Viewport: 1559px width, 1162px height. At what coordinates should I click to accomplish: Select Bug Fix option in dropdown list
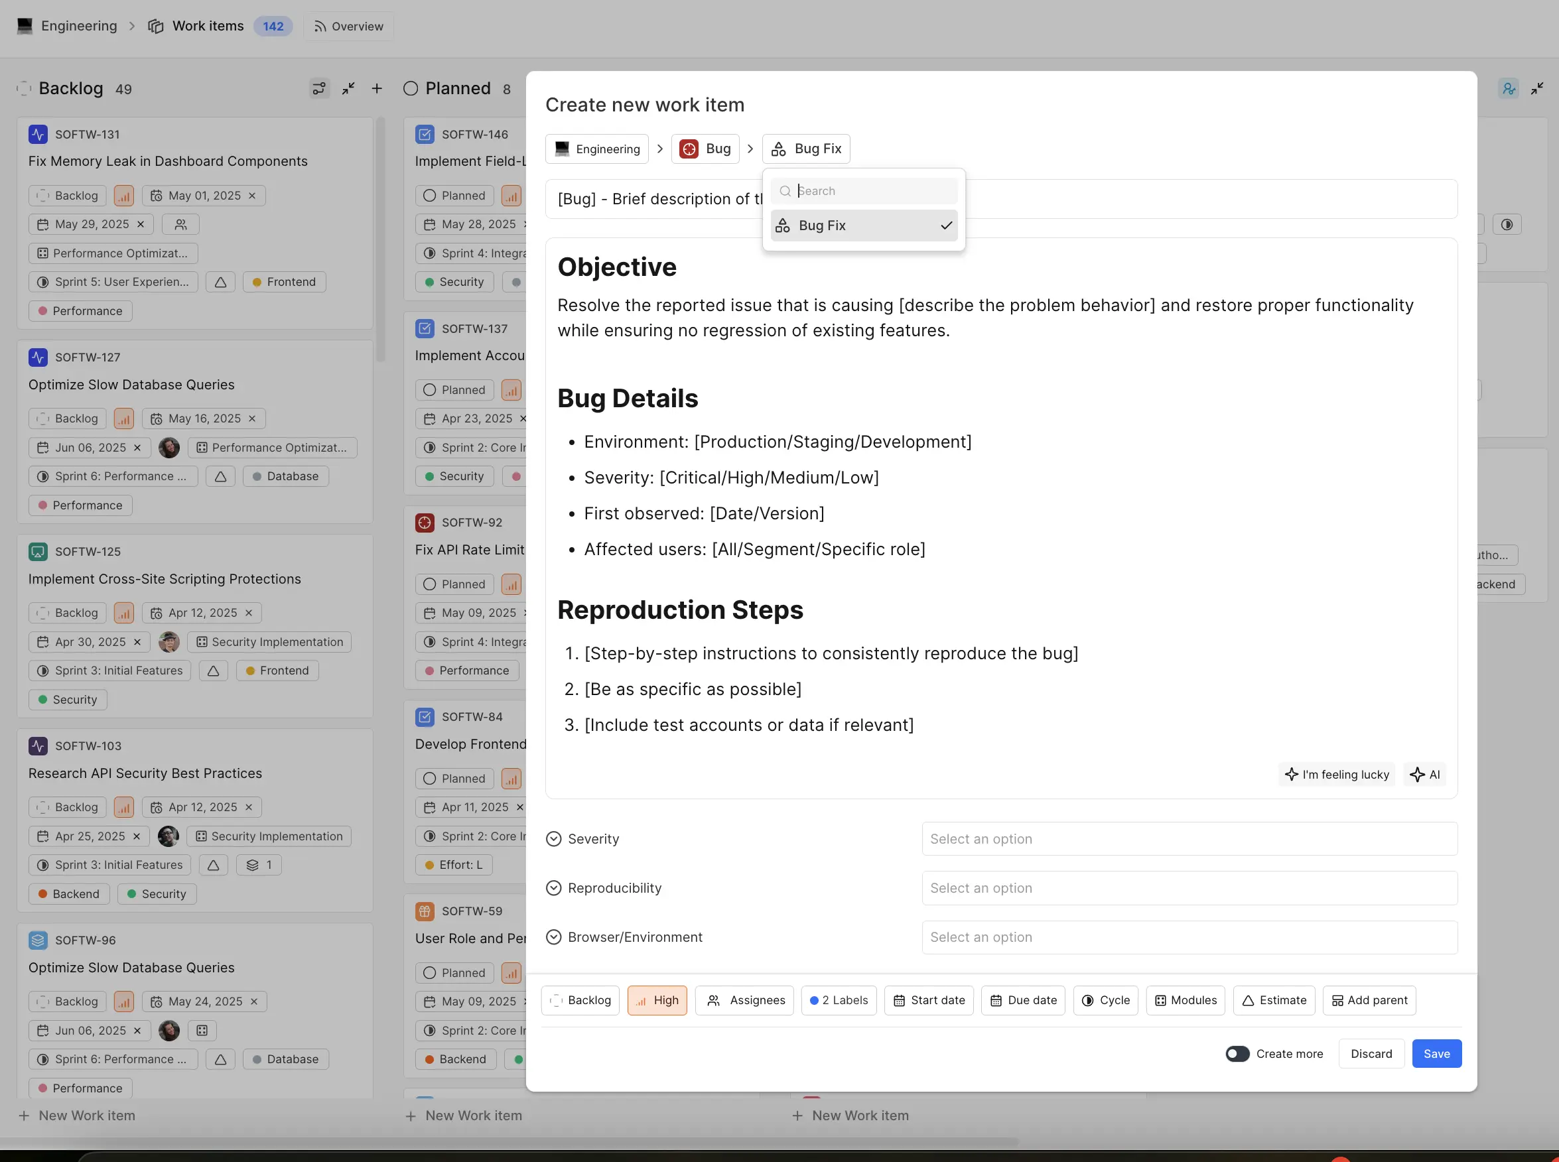[x=863, y=225]
